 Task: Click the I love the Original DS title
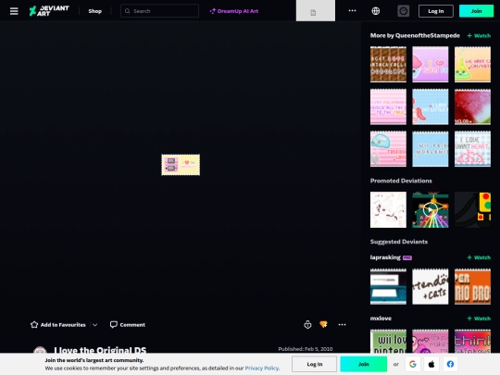pos(100,350)
